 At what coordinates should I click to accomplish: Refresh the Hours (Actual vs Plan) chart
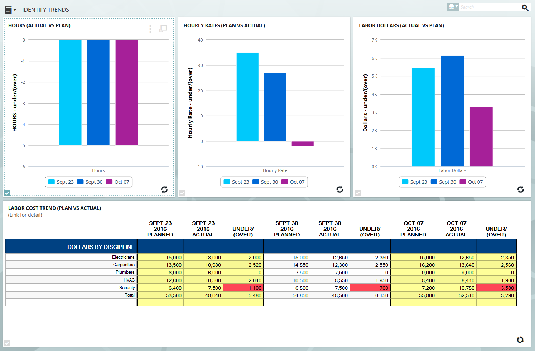[164, 189]
